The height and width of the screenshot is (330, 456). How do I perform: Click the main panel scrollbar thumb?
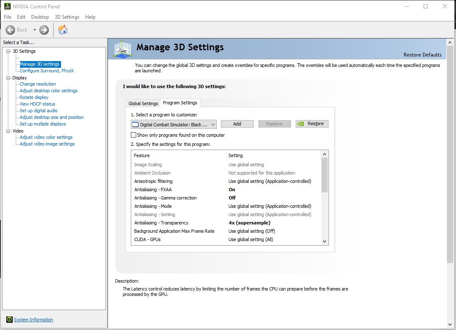coord(450,155)
